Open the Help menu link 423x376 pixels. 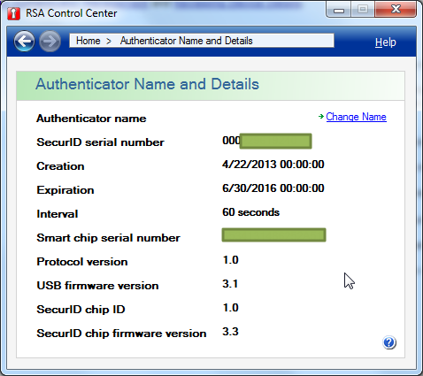(x=386, y=42)
